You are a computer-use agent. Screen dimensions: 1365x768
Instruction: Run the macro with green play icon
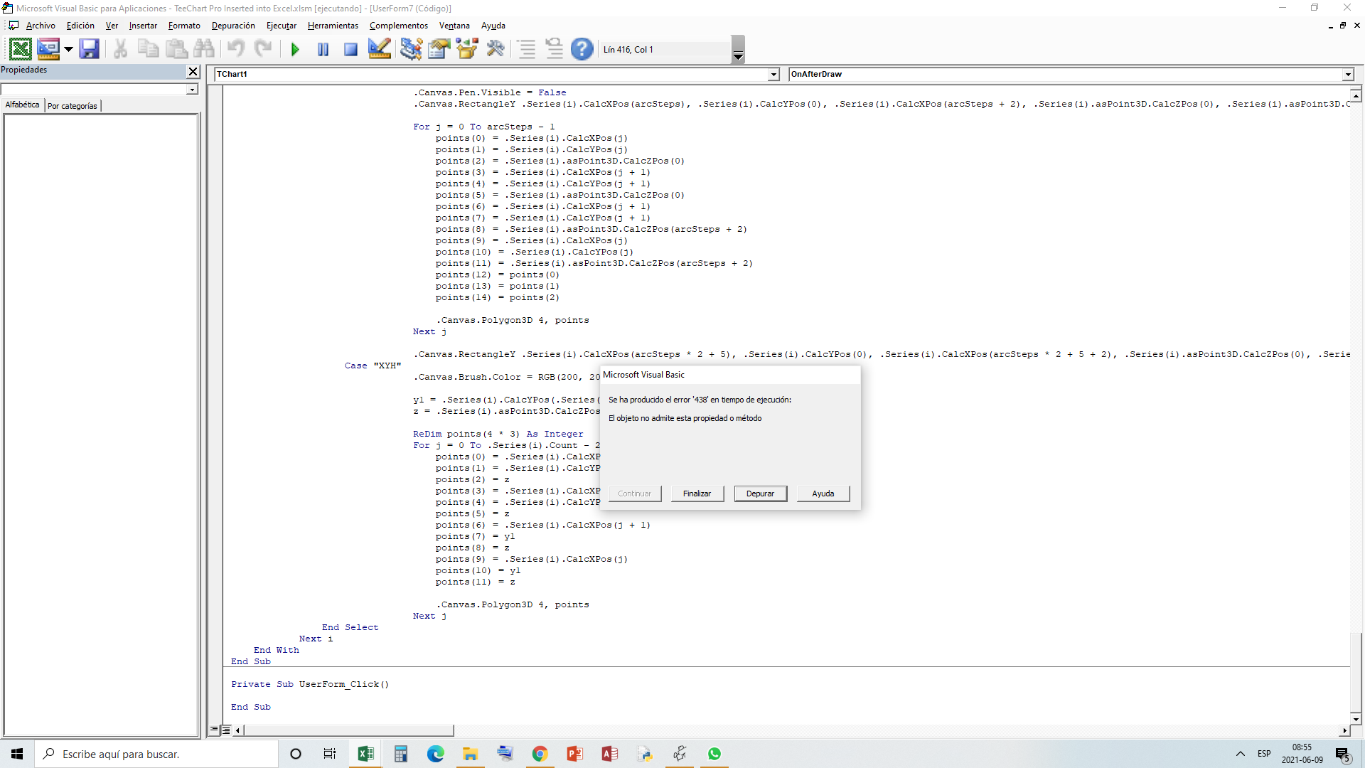tap(295, 49)
